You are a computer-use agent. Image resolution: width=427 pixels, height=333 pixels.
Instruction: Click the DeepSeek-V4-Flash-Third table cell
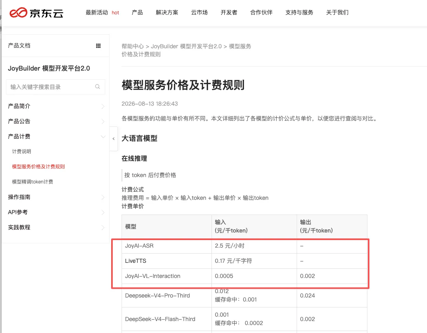click(x=167, y=319)
